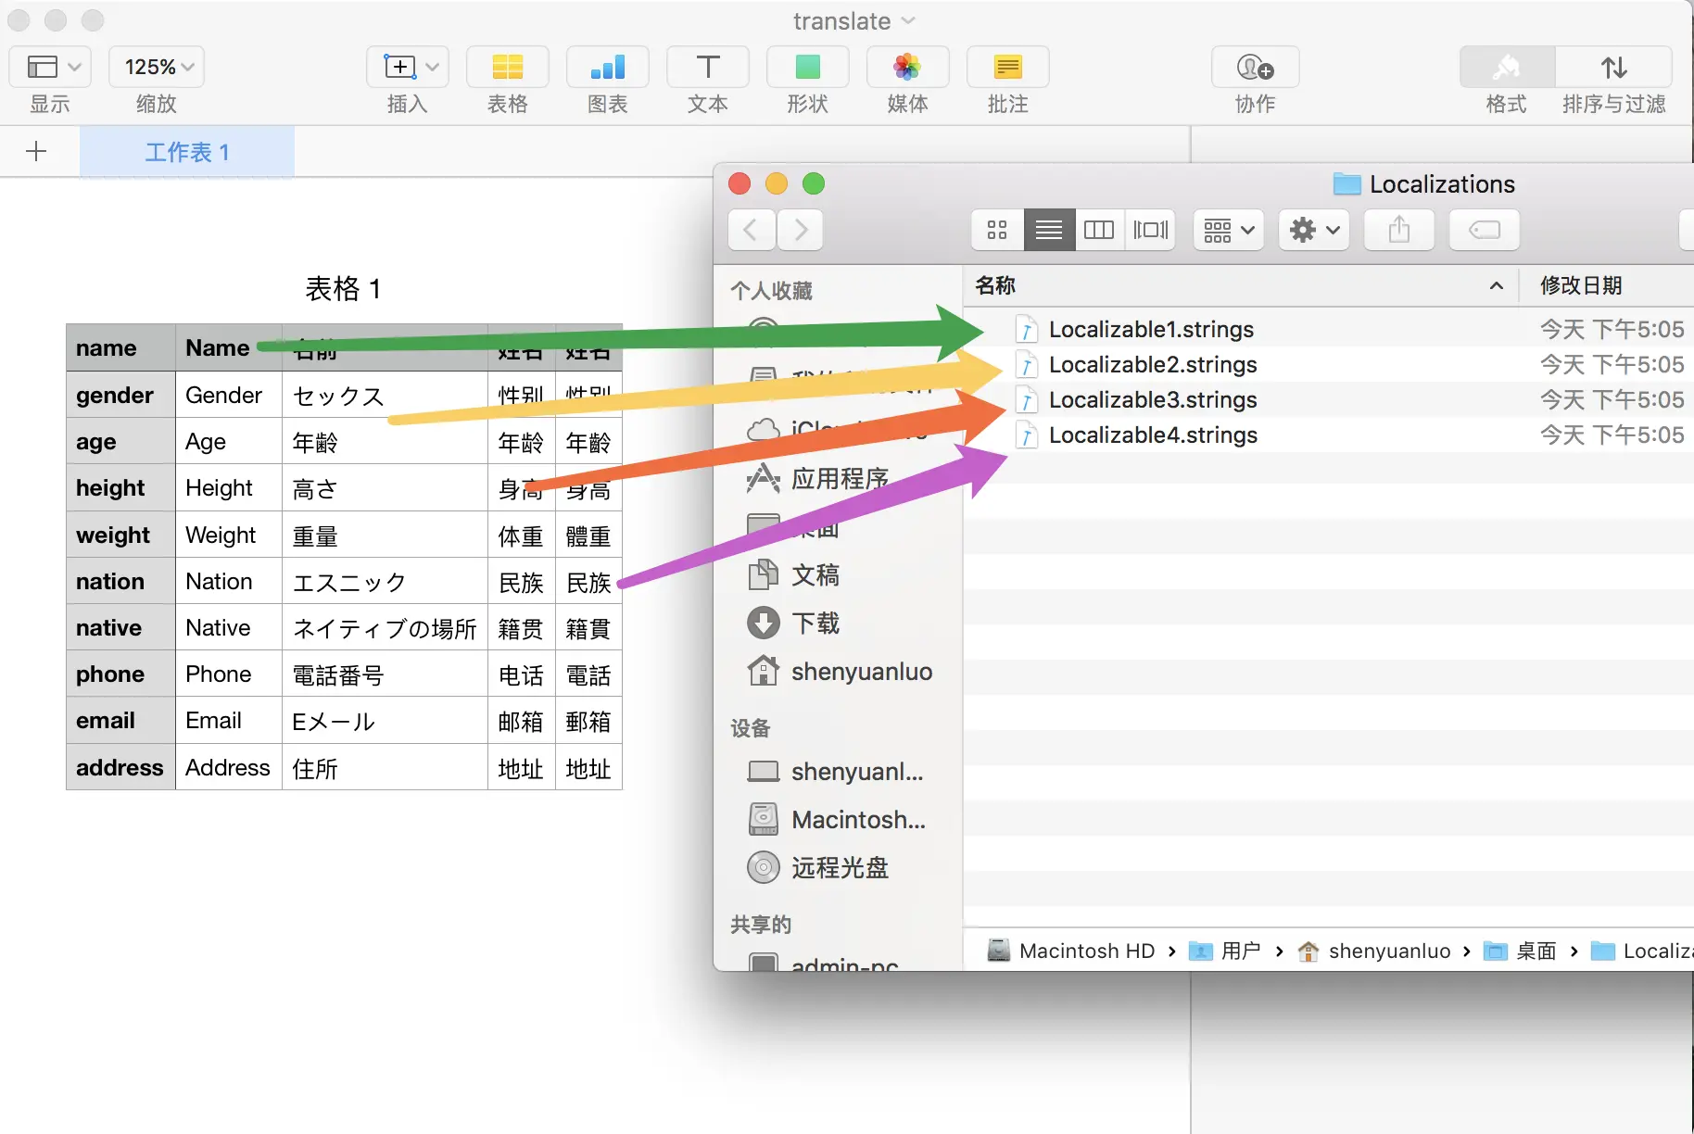Viewport: 1694px width, 1134px height.
Task: Insert a table in Numbers
Action: (x=507, y=67)
